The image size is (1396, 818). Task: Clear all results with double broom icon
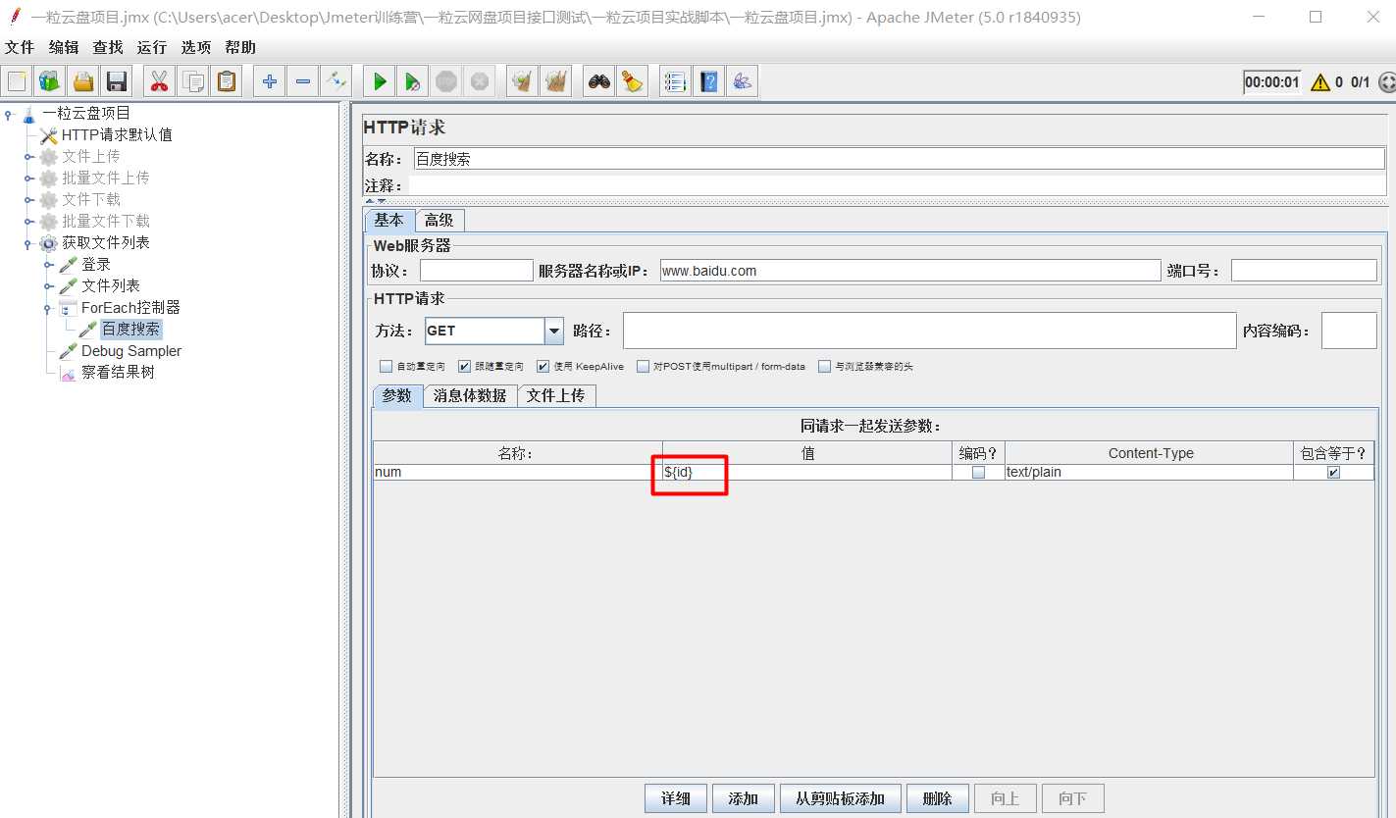[x=556, y=81]
